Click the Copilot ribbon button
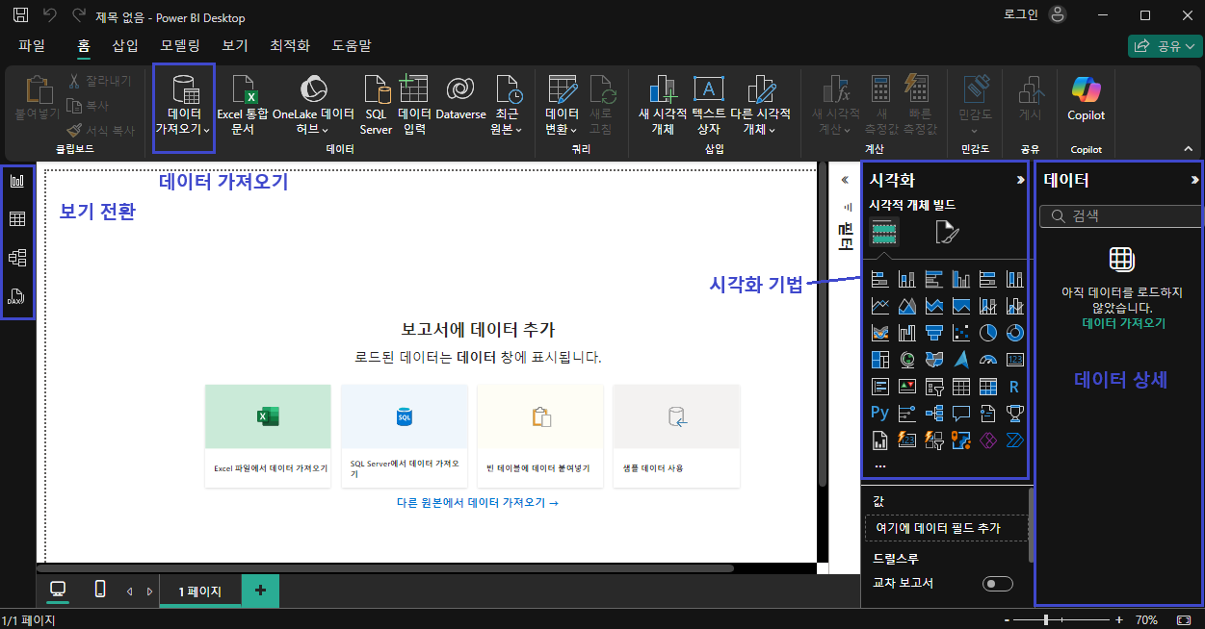This screenshot has width=1205, height=629. click(1086, 99)
